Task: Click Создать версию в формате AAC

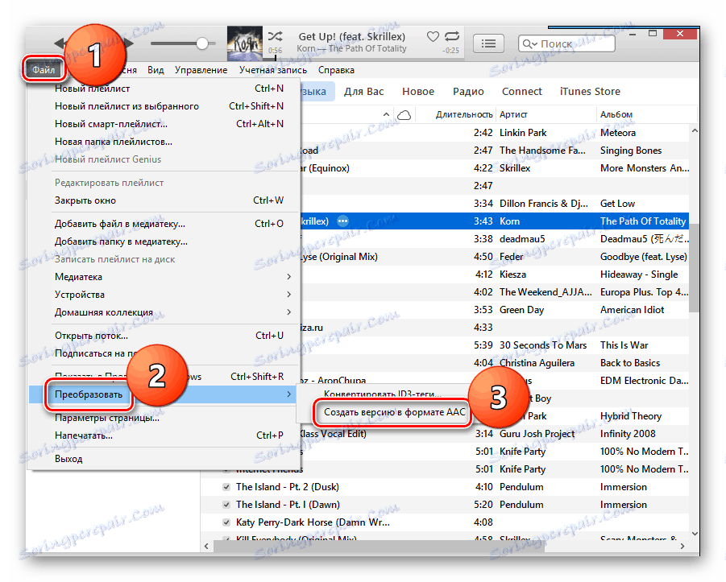Action: (x=395, y=412)
